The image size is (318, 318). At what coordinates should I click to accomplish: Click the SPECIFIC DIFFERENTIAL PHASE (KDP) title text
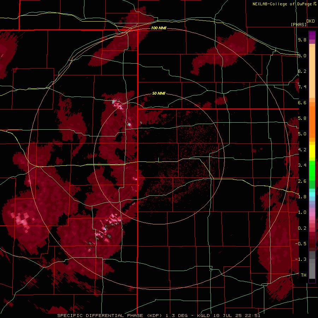[110, 316]
